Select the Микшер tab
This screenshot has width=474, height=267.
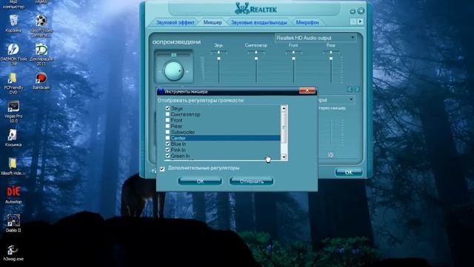213,22
